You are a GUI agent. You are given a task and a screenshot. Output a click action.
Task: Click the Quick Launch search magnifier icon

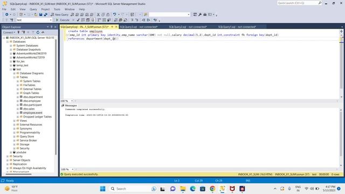(320, 3)
